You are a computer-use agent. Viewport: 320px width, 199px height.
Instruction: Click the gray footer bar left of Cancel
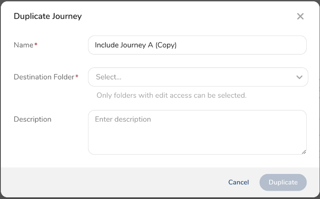tap(113, 182)
